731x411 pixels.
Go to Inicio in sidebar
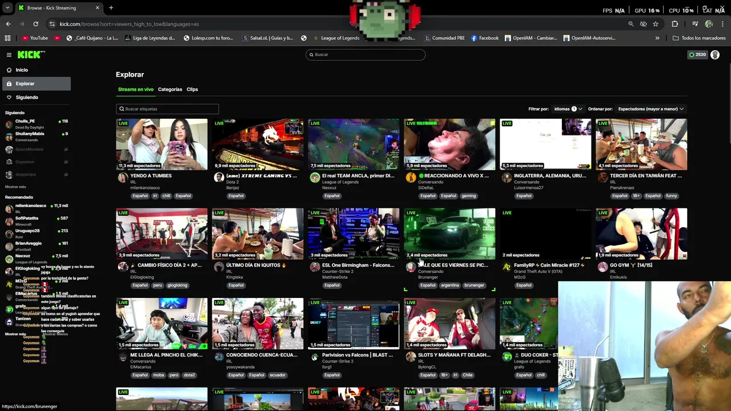tap(35, 70)
